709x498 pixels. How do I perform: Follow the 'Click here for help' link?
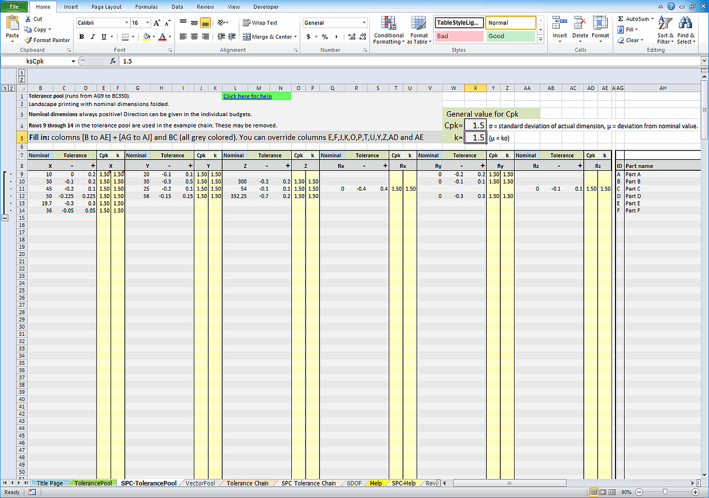[247, 96]
